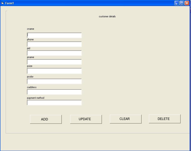Click the UPDATE button
The width and height of the screenshot is (191, 151).
[86, 119]
